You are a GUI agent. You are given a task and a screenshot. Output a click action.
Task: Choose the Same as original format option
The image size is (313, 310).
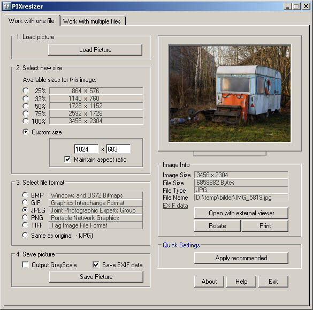25,235
